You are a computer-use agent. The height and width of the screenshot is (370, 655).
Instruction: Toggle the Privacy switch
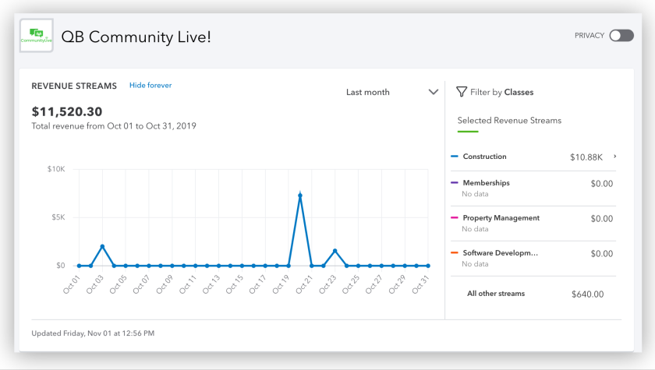pos(621,36)
